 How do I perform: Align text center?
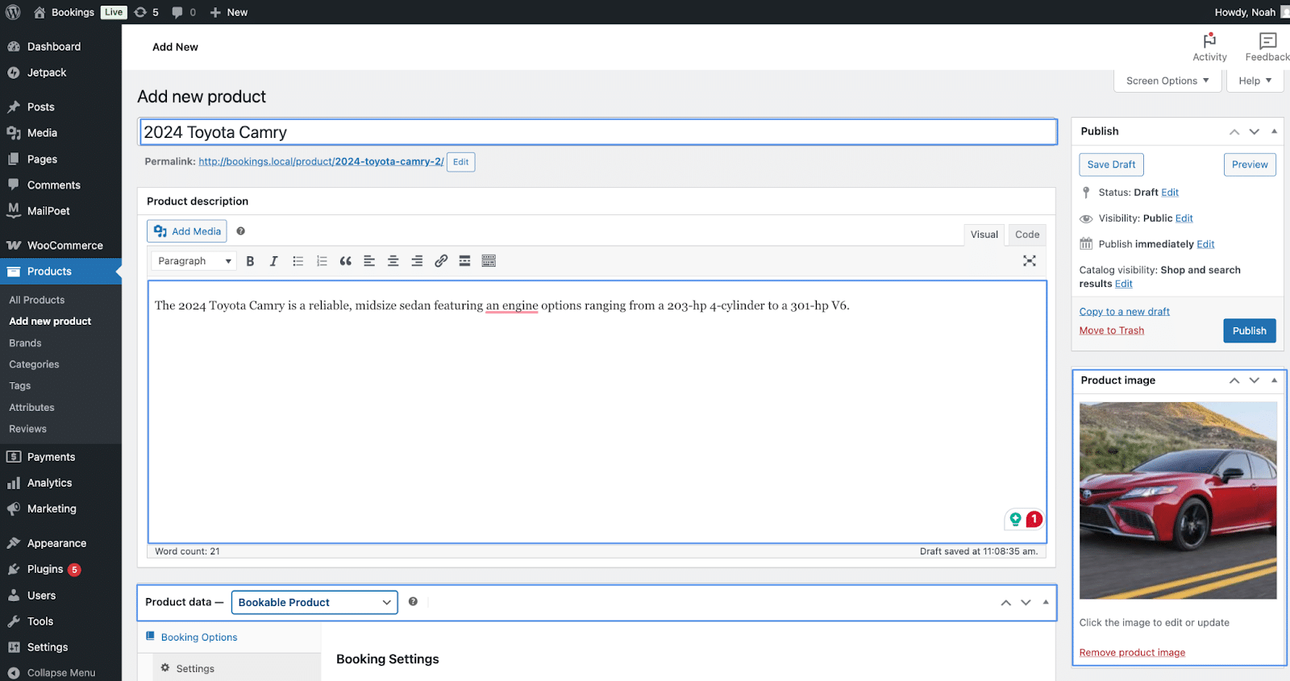point(393,261)
